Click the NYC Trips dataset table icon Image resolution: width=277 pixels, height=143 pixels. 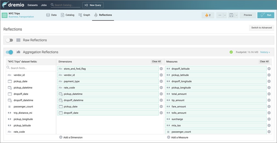(5, 15)
